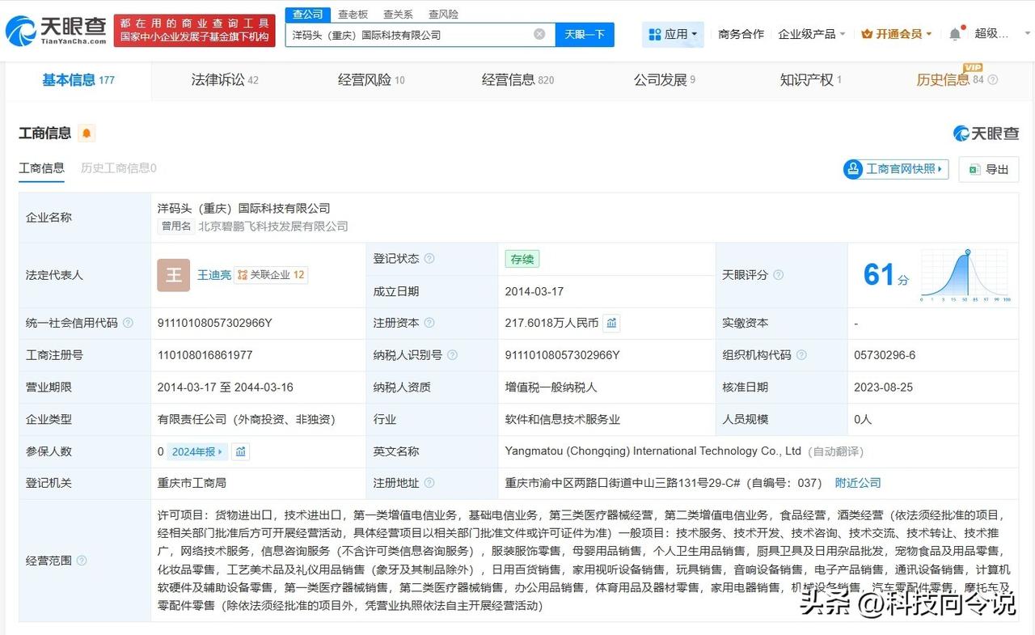The image size is (1035, 635).
Task: Click registration authority 重庆市工商局
Action: coord(192,483)
